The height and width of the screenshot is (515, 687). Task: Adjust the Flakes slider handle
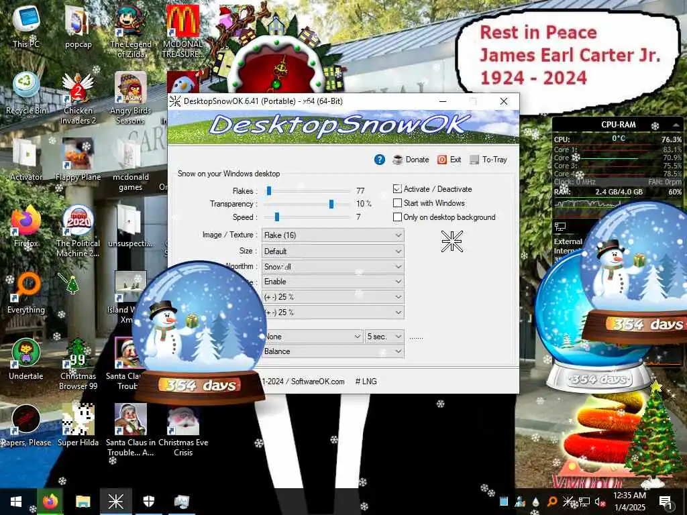click(x=269, y=191)
